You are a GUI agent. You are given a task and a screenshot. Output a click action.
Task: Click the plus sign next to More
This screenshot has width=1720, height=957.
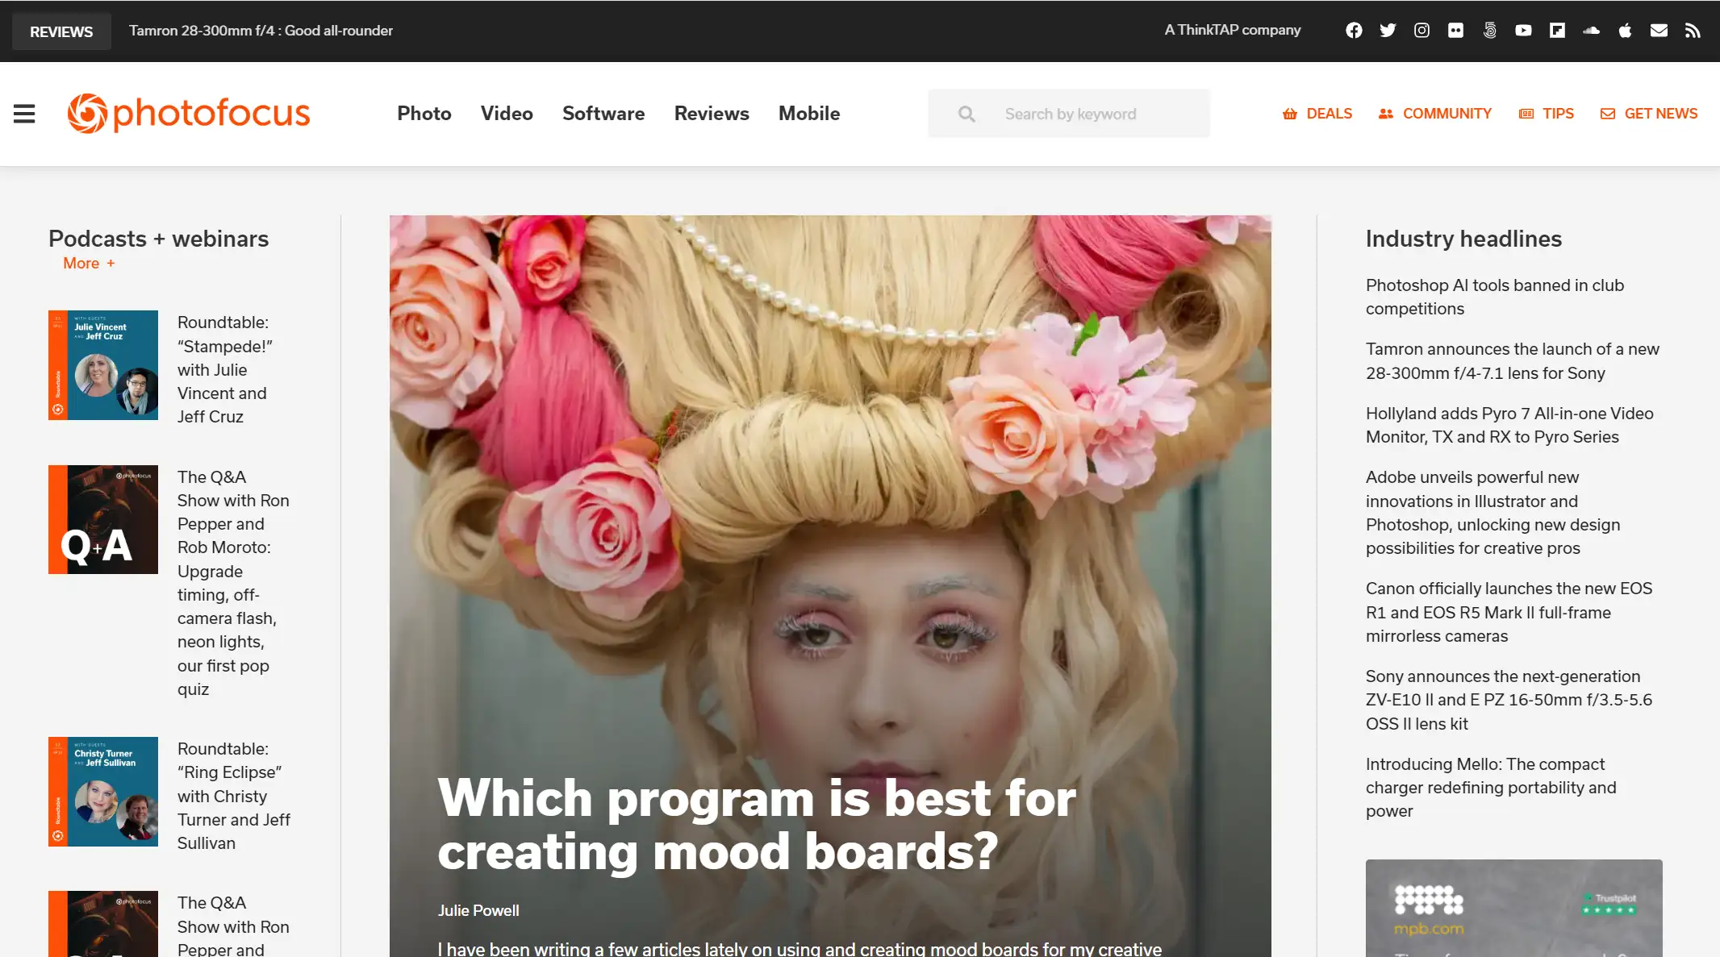(x=111, y=264)
